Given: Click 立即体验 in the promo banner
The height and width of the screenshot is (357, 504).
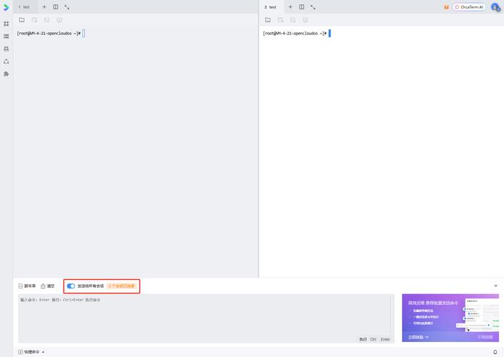Looking at the screenshot, I should (418, 336).
